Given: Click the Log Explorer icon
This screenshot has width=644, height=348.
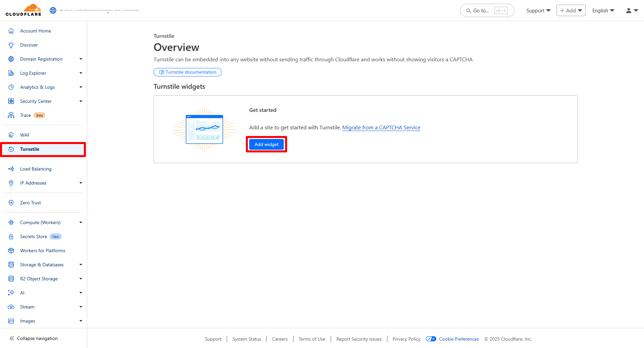Looking at the screenshot, I should [11, 73].
